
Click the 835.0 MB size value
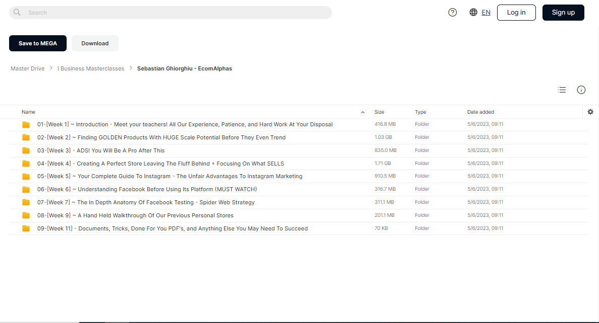click(386, 150)
